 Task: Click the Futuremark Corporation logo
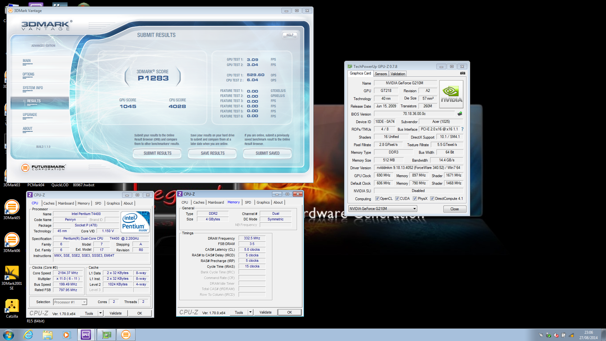point(44,168)
